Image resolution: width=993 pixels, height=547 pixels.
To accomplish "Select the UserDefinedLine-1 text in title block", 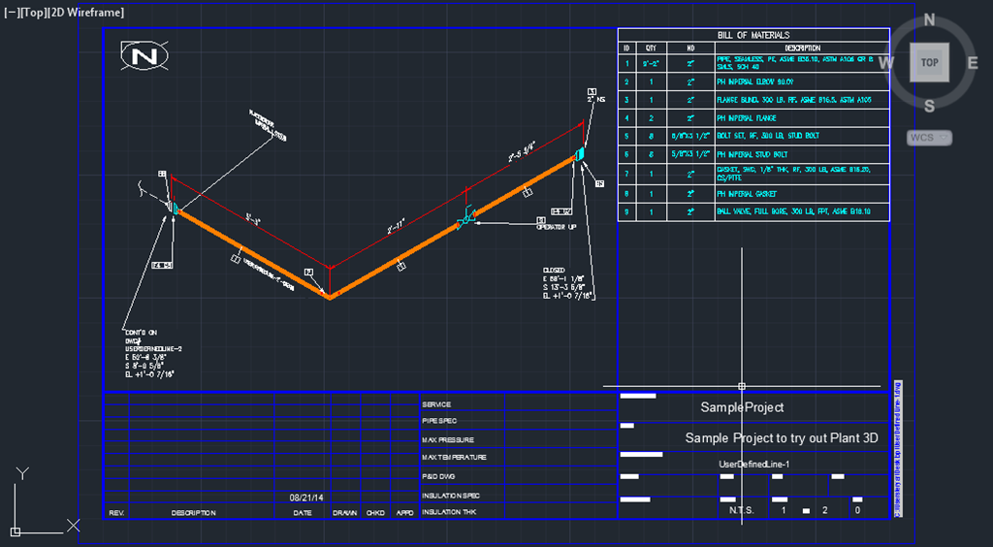I will pos(753,465).
